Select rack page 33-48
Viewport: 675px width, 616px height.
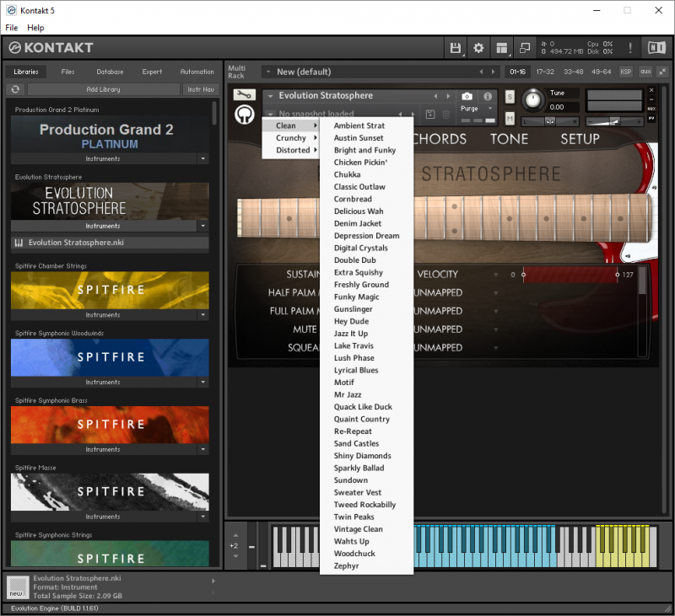pyautogui.click(x=573, y=72)
